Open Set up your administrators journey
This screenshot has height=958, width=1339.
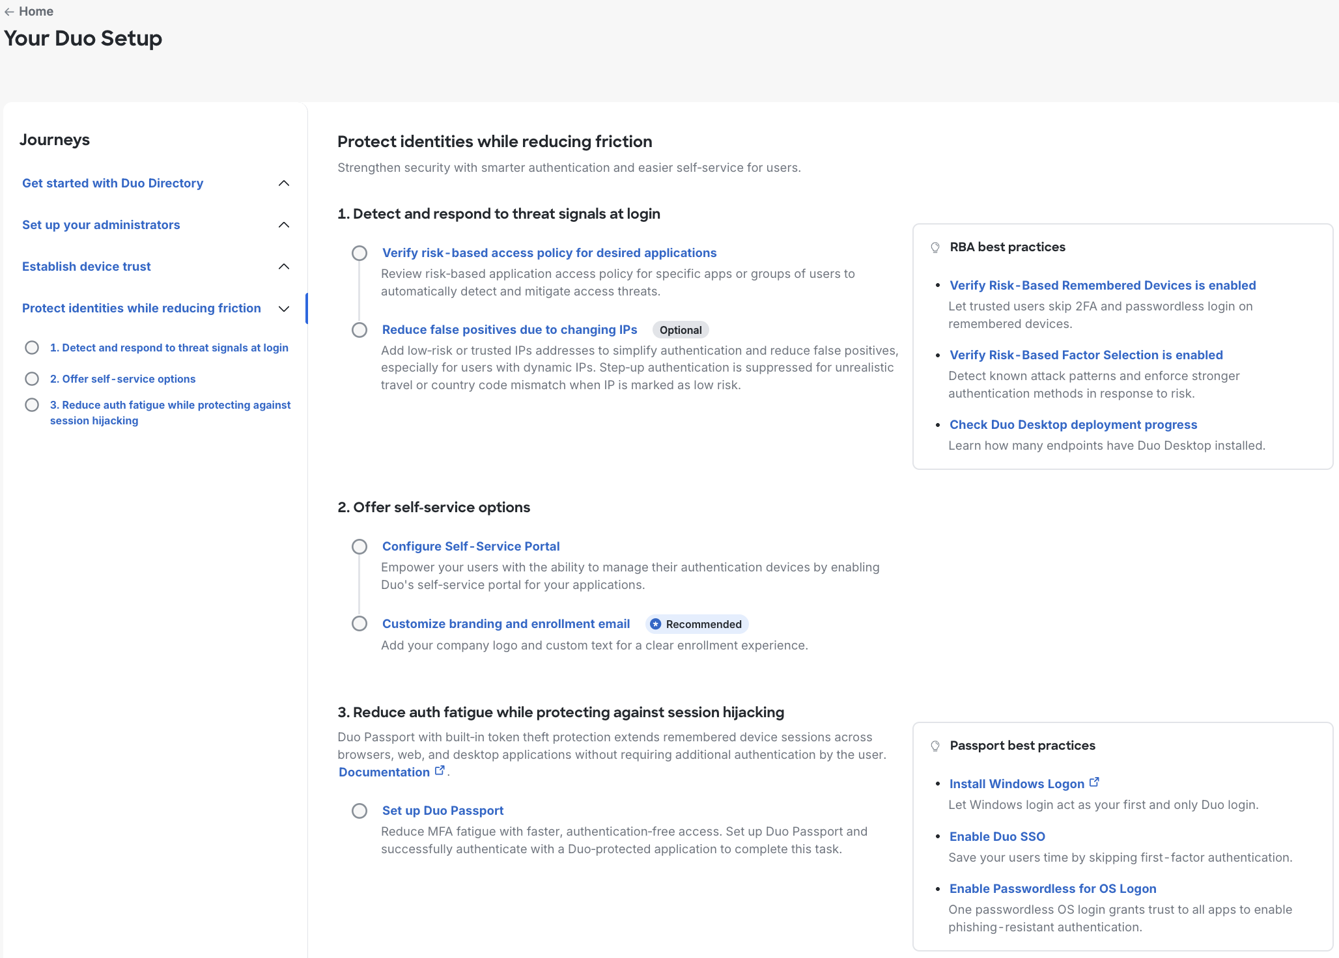point(101,225)
